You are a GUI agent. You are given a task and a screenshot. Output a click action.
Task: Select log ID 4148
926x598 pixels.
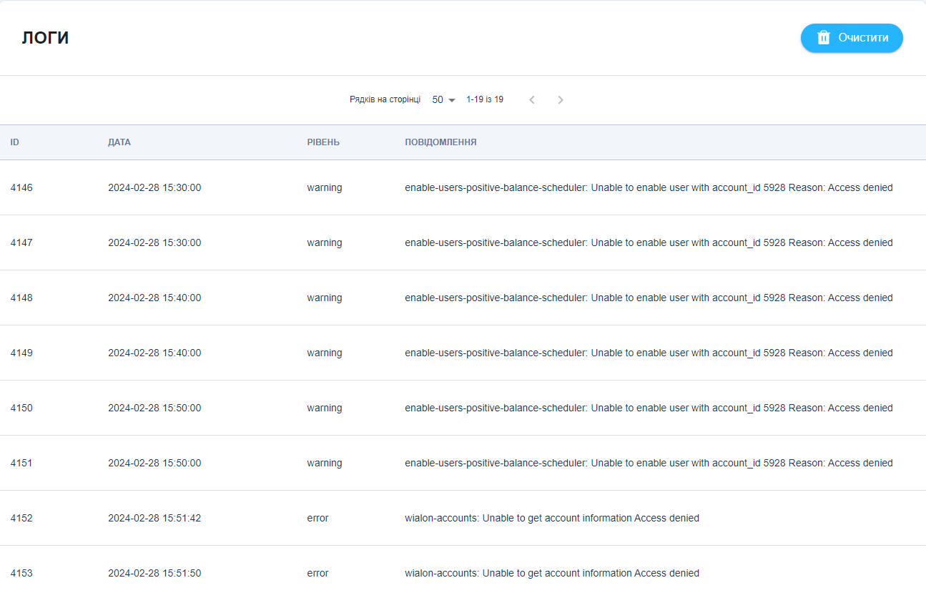(x=21, y=298)
